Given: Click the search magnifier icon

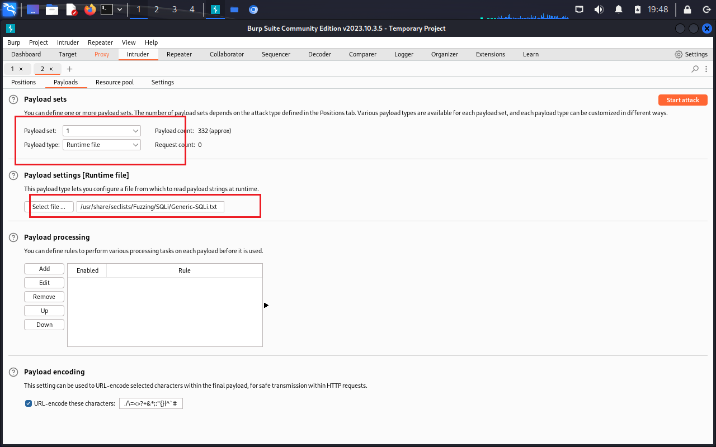Looking at the screenshot, I should (x=695, y=69).
